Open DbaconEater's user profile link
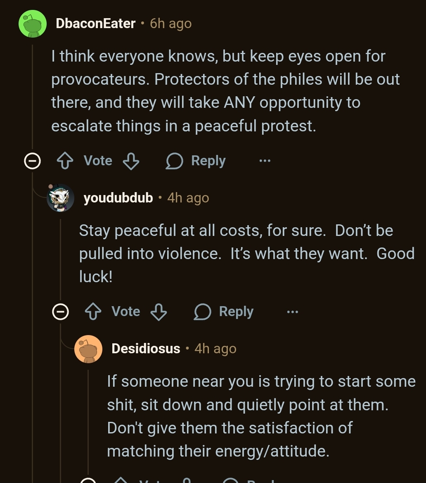Screen dimensions: 426x483 [x=95, y=24]
